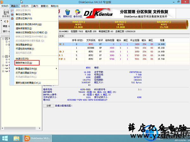
Task: Click the Backup Partition (备份分区) toolbar icon
Action: coord(78,13)
